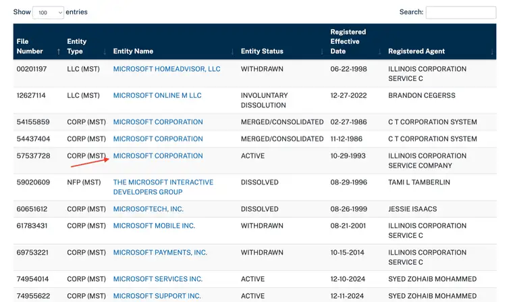Open MICROSOFT ONLINE M LLC link
Viewport: 513px width, 302px height.
click(157, 96)
